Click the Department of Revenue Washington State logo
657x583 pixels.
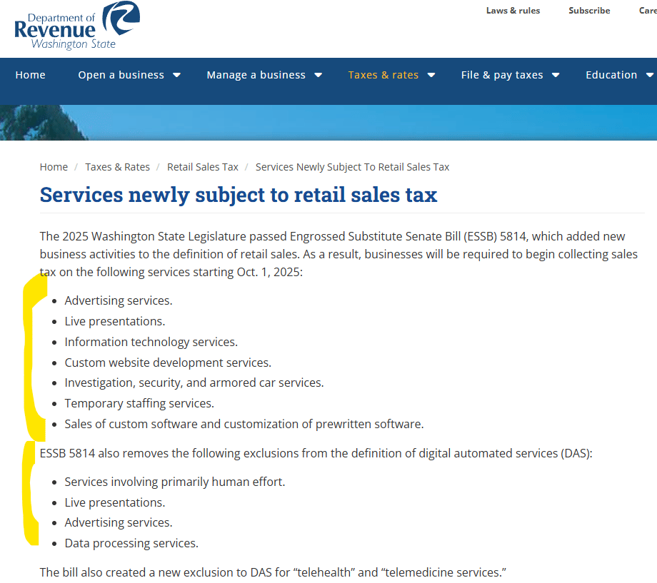(77, 26)
